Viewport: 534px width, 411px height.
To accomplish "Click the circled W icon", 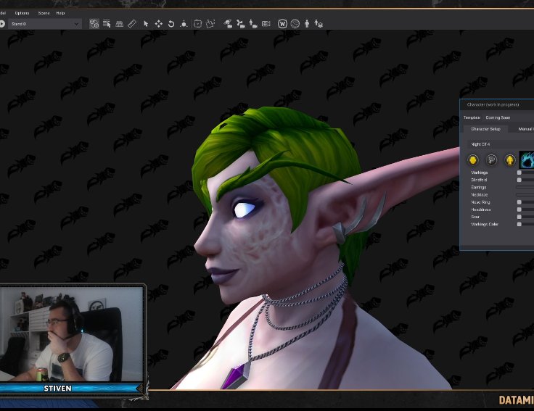I will [282, 24].
